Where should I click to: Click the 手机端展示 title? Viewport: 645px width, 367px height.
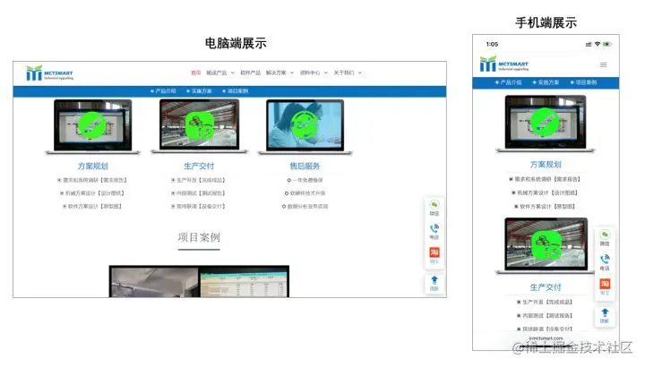coord(546,22)
